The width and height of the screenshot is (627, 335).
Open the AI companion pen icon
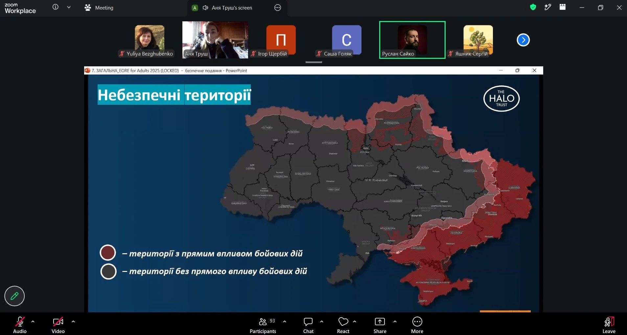coord(548,7)
